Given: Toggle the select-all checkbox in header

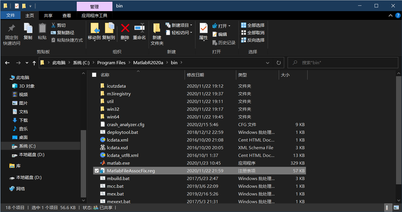Looking at the screenshot, I should 94,75.
